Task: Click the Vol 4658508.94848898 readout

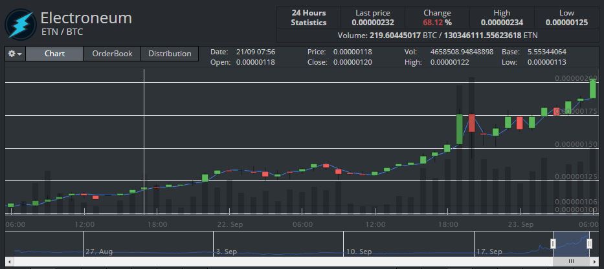Action: pos(449,52)
